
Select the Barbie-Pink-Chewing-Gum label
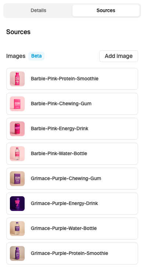click(61, 104)
